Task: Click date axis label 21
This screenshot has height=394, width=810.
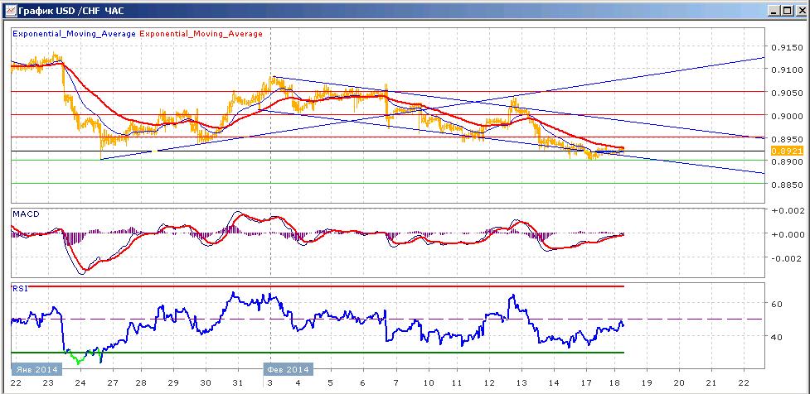Action: tap(711, 384)
